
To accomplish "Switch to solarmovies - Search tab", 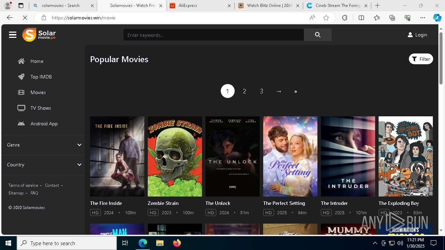I will (x=63, y=6).
